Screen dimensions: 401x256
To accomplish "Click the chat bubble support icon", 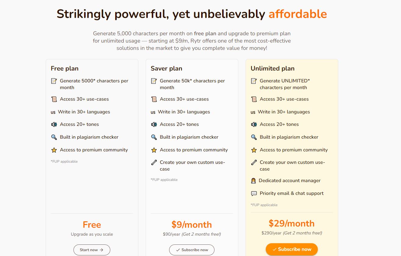I will tap(254, 193).
